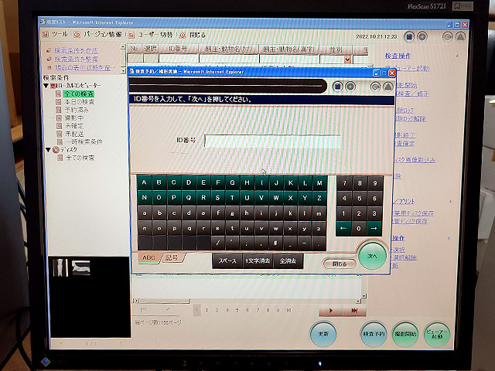Click the down scroll arrow of the search links pane
This screenshot has width=495, height=371.
123,71
